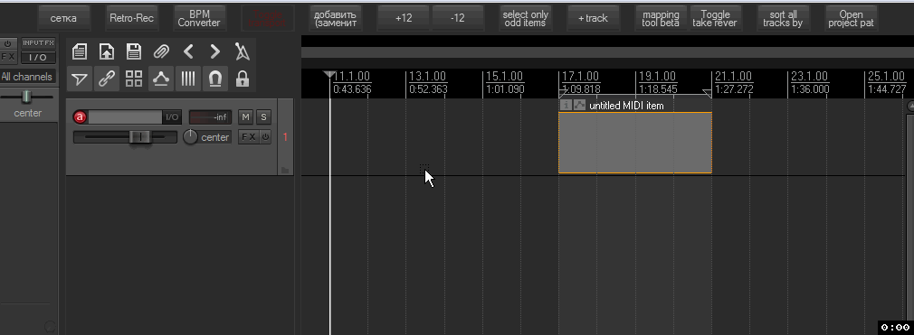Image resolution: width=914 pixels, height=335 pixels.
Task: Click Toggle take rever button
Action: point(715,18)
